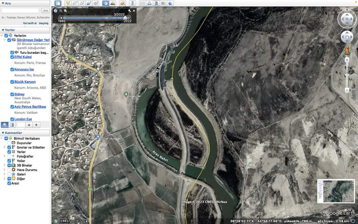This screenshot has width=358, height=224.
Task: Toggle the historical imagery clock icon
Action: point(106,3)
